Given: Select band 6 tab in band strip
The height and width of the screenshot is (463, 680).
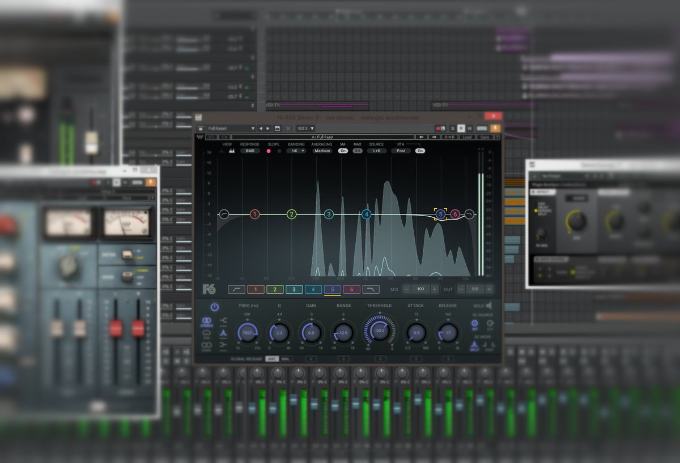Looking at the screenshot, I should click(x=352, y=289).
